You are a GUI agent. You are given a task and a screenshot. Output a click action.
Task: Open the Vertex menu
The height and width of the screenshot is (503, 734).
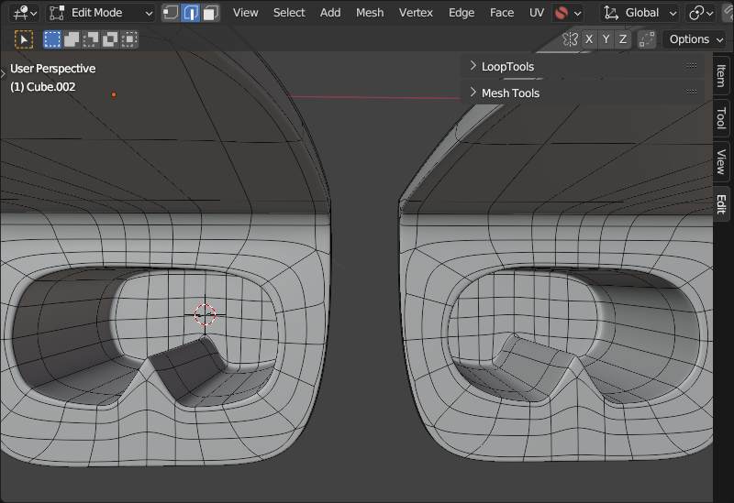pos(416,13)
